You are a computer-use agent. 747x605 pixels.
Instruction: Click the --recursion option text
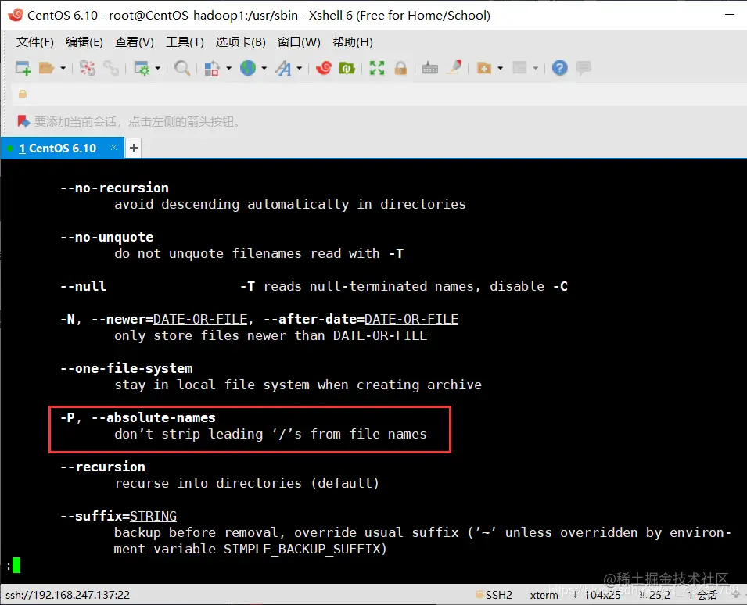pyautogui.click(x=103, y=467)
